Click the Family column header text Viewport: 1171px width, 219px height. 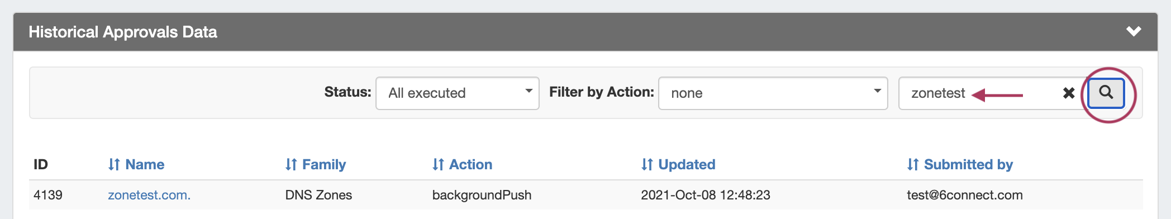324,164
